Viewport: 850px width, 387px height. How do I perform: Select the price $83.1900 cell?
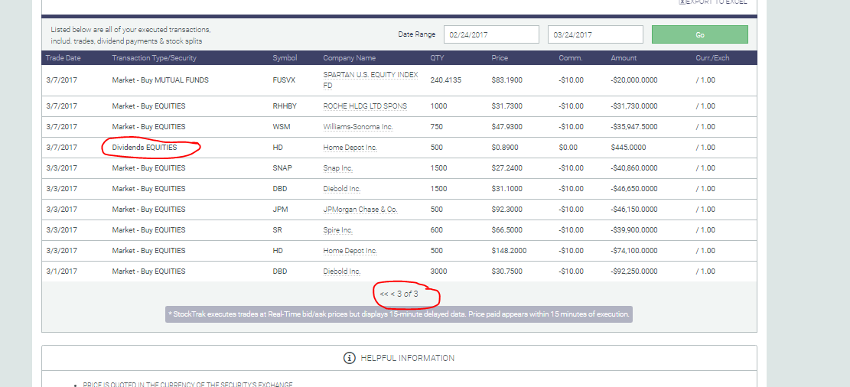(506, 80)
